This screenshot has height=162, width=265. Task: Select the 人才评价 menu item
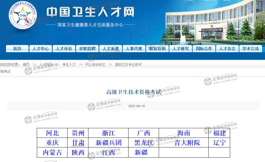tap(64, 49)
